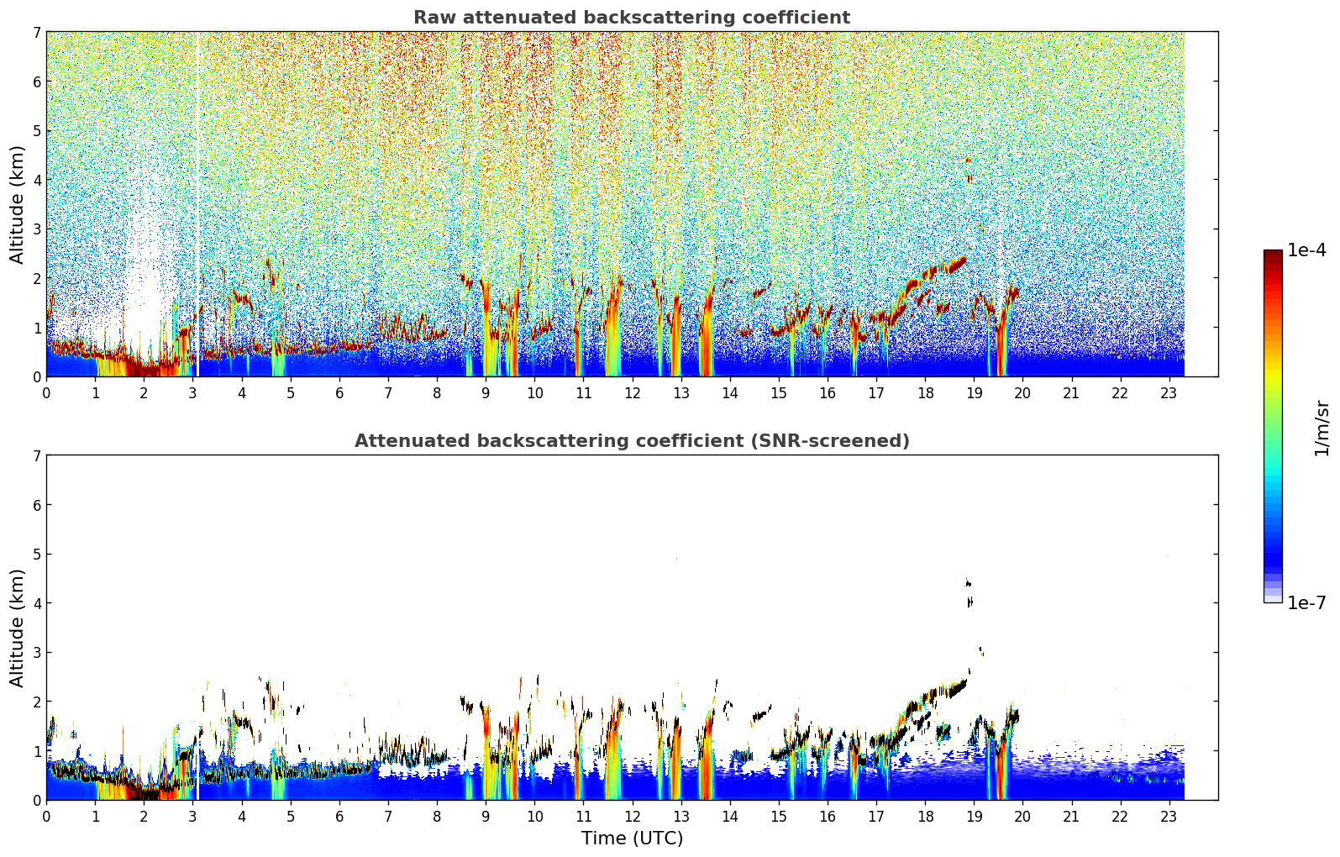Click the bottom plot's y-axis tick "5"

[x=37, y=555]
